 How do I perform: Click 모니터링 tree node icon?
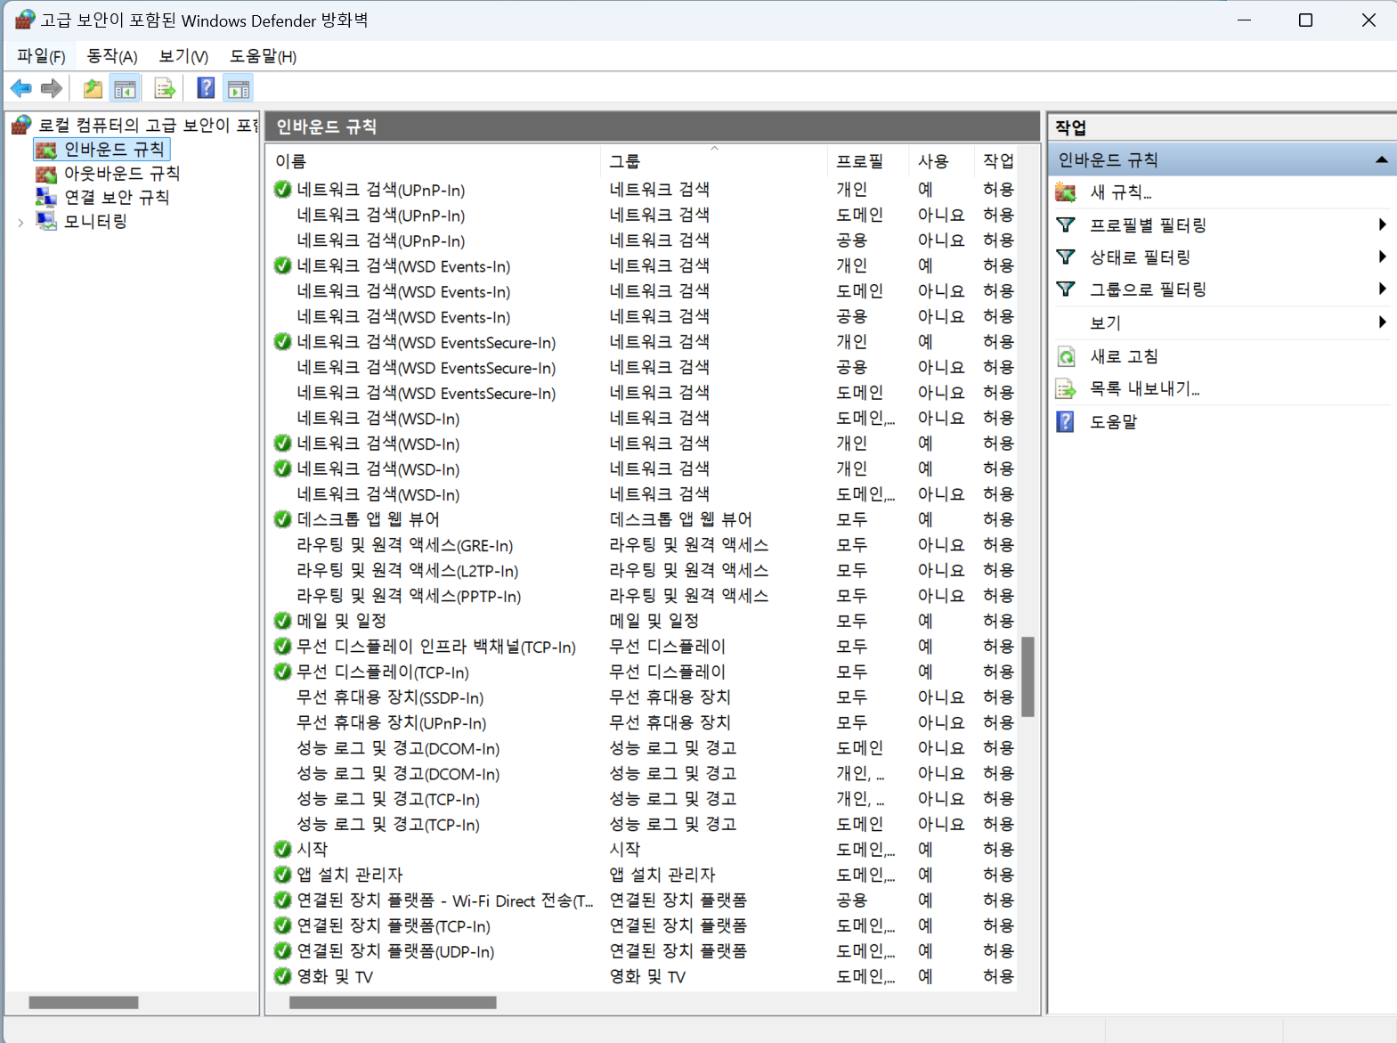coord(46,221)
